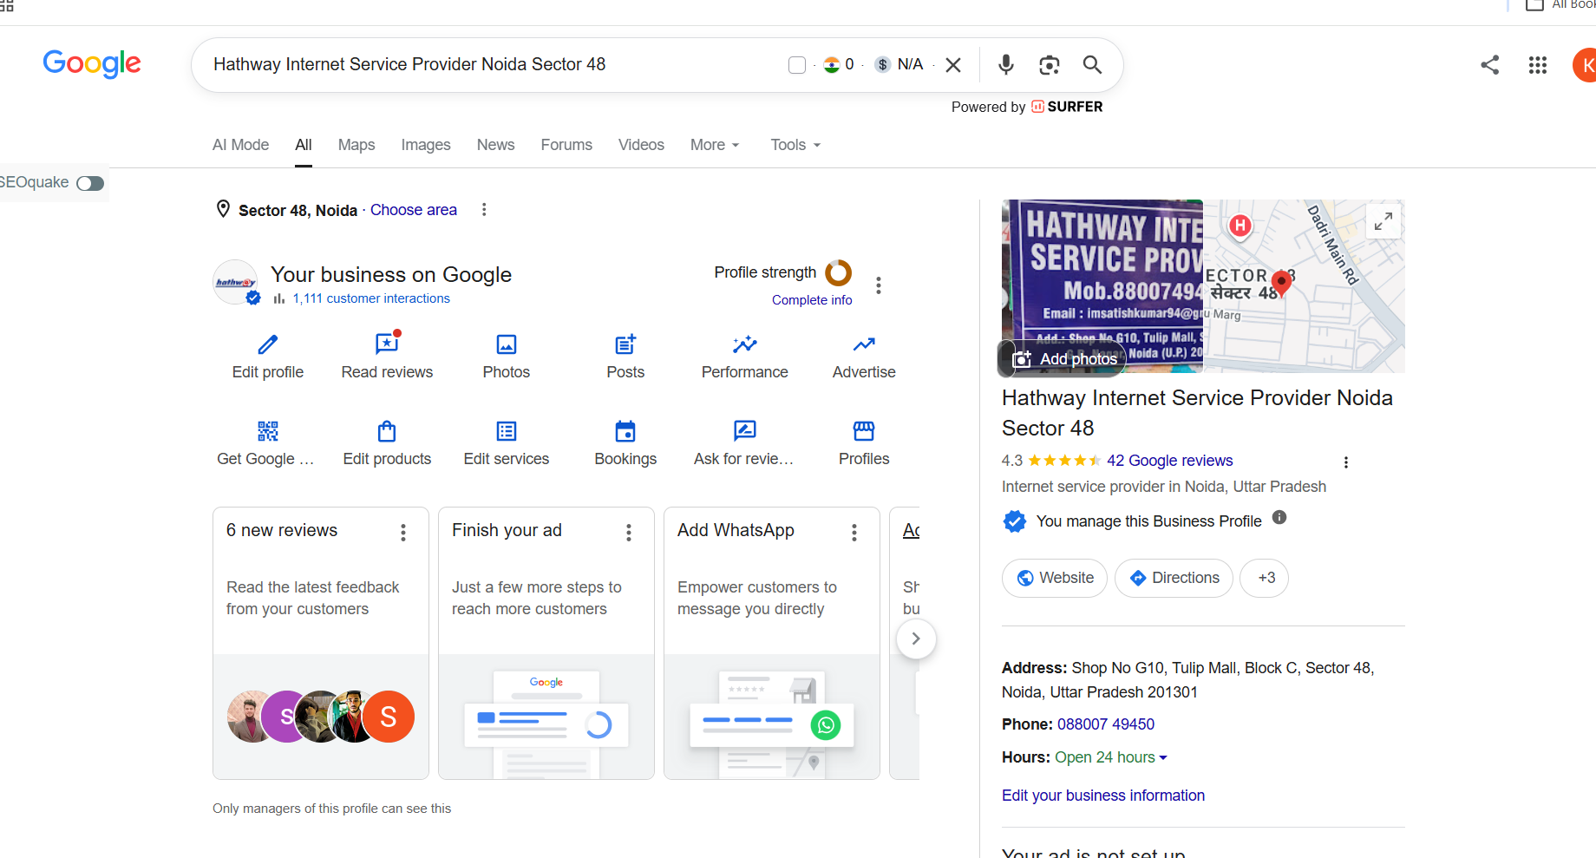This screenshot has width=1596, height=858.
Task: Open the account avatar K
Action: (x=1586, y=65)
